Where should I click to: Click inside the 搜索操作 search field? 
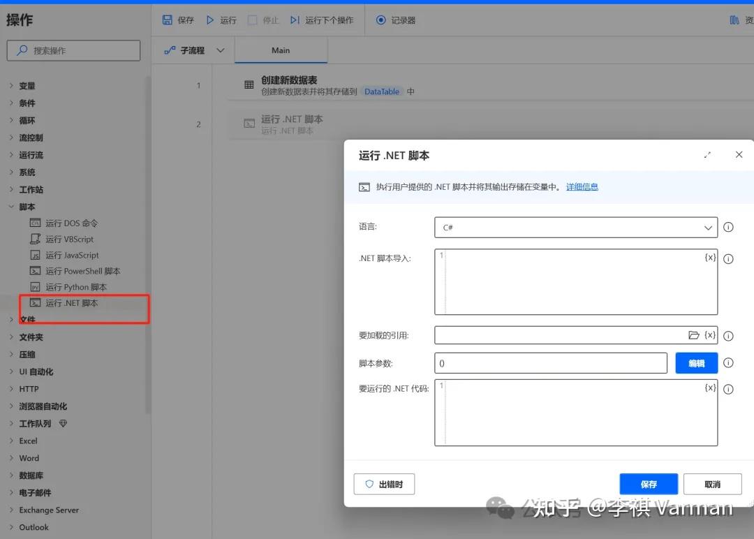[x=73, y=50]
